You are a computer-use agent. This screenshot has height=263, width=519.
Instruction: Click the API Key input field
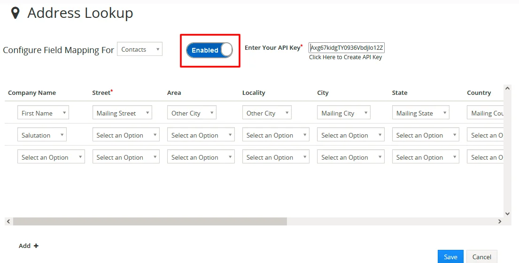tap(347, 48)
